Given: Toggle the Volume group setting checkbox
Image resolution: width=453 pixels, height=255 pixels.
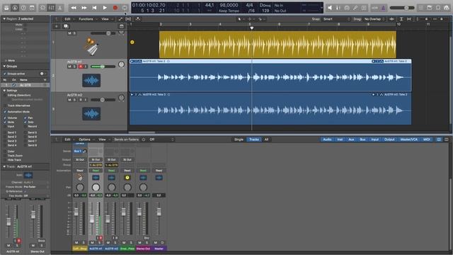Looking at the screenshot, I should (x=5, y=118).
